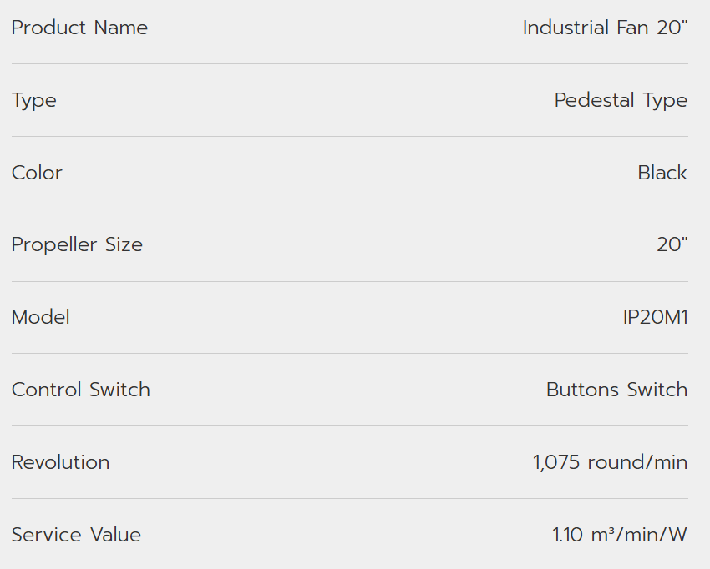Click the Type row label
The image size is (710, 569).
[x=34, y=100]
